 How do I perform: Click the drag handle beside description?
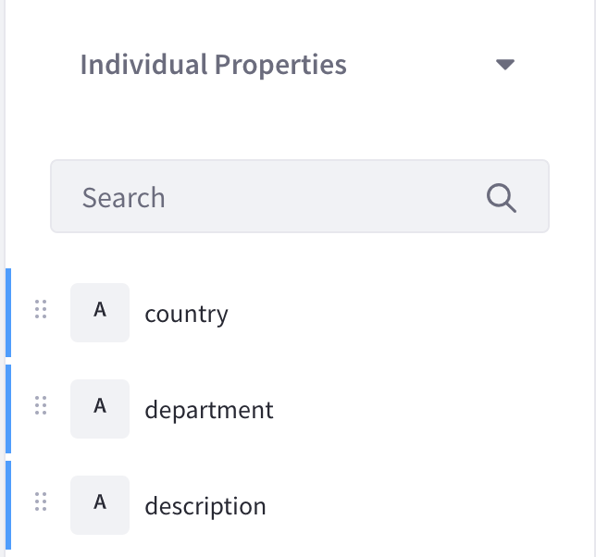coord(40,502)
